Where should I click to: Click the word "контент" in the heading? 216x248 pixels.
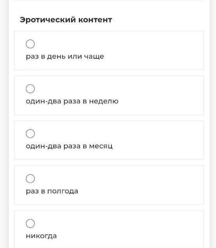point(95,20)
